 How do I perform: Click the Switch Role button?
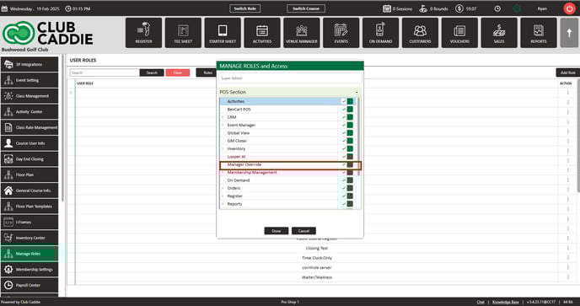point(244,8)
